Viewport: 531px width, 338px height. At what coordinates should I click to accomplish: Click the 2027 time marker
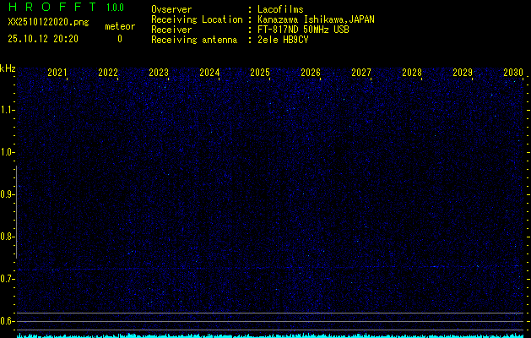click(x=361, y=73)
